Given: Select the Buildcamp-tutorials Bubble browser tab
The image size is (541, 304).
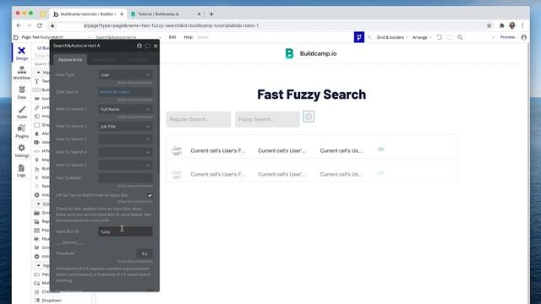Looking at the screenshot, I should (x=88, y=14).
